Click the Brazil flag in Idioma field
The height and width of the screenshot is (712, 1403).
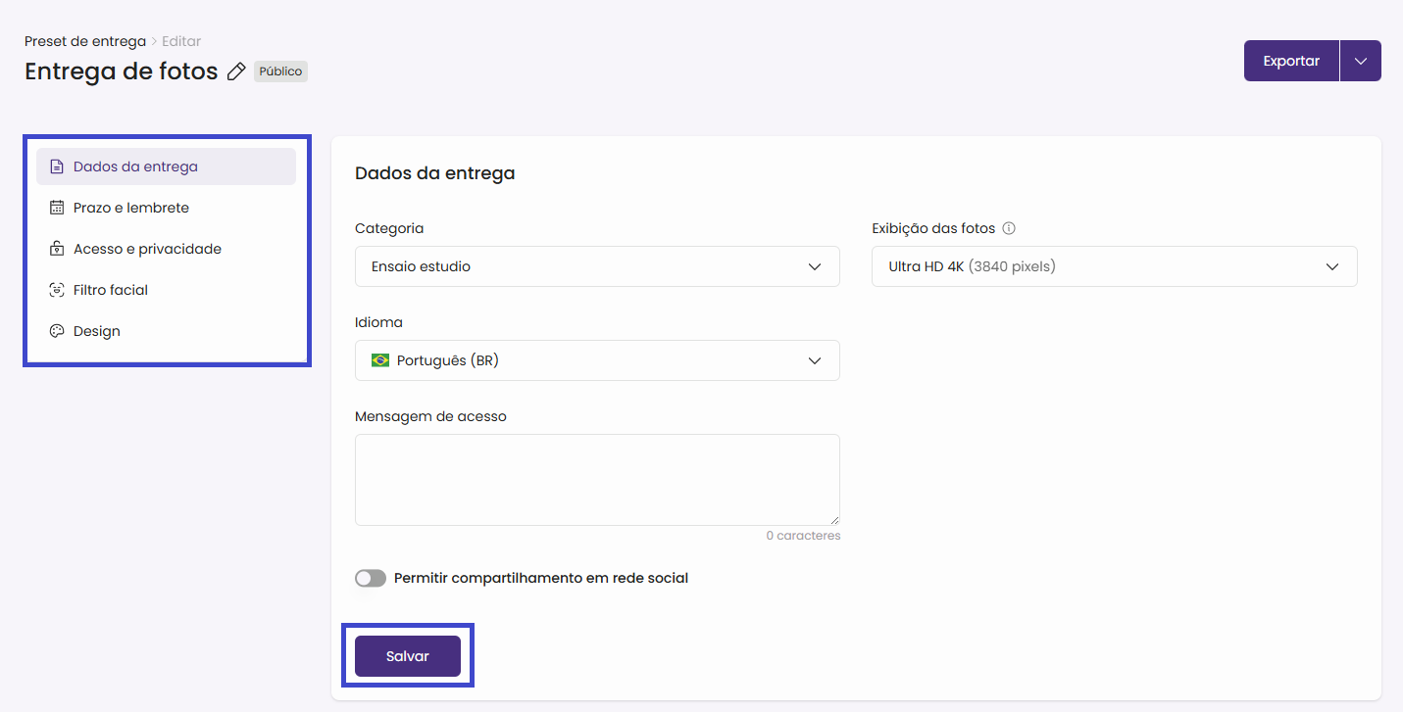pyautogui.click(x=380, y=360)
